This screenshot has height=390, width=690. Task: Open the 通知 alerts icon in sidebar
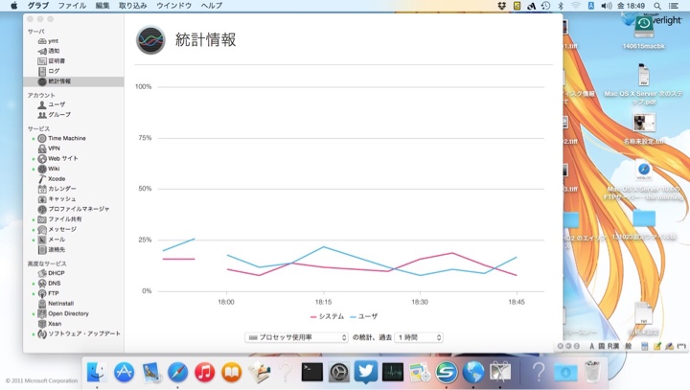click(x=42, y=51)
